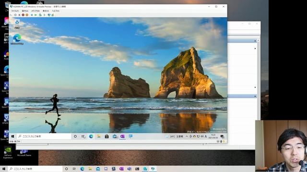The width and height of the screenshot is (307, 172).
Task: Open the terminal app on the host taskbar
Action: pyautogui.click(x=137, y=169)
